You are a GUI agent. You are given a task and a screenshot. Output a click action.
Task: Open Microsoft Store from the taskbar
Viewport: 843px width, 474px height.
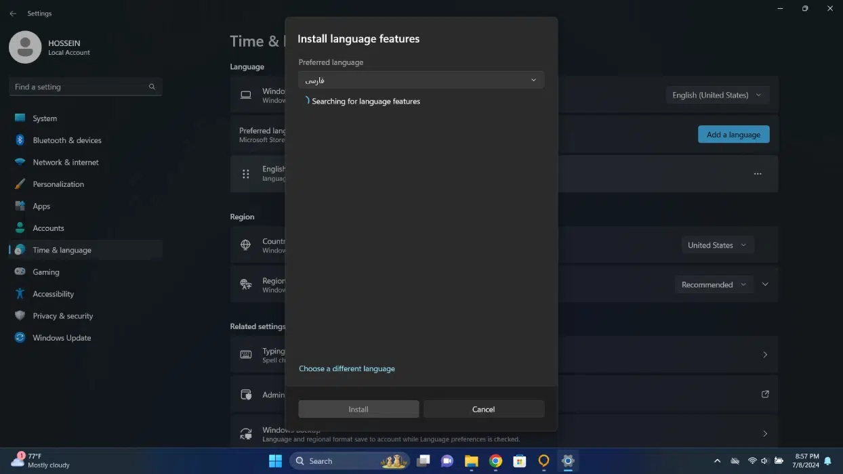click(519, 461)
